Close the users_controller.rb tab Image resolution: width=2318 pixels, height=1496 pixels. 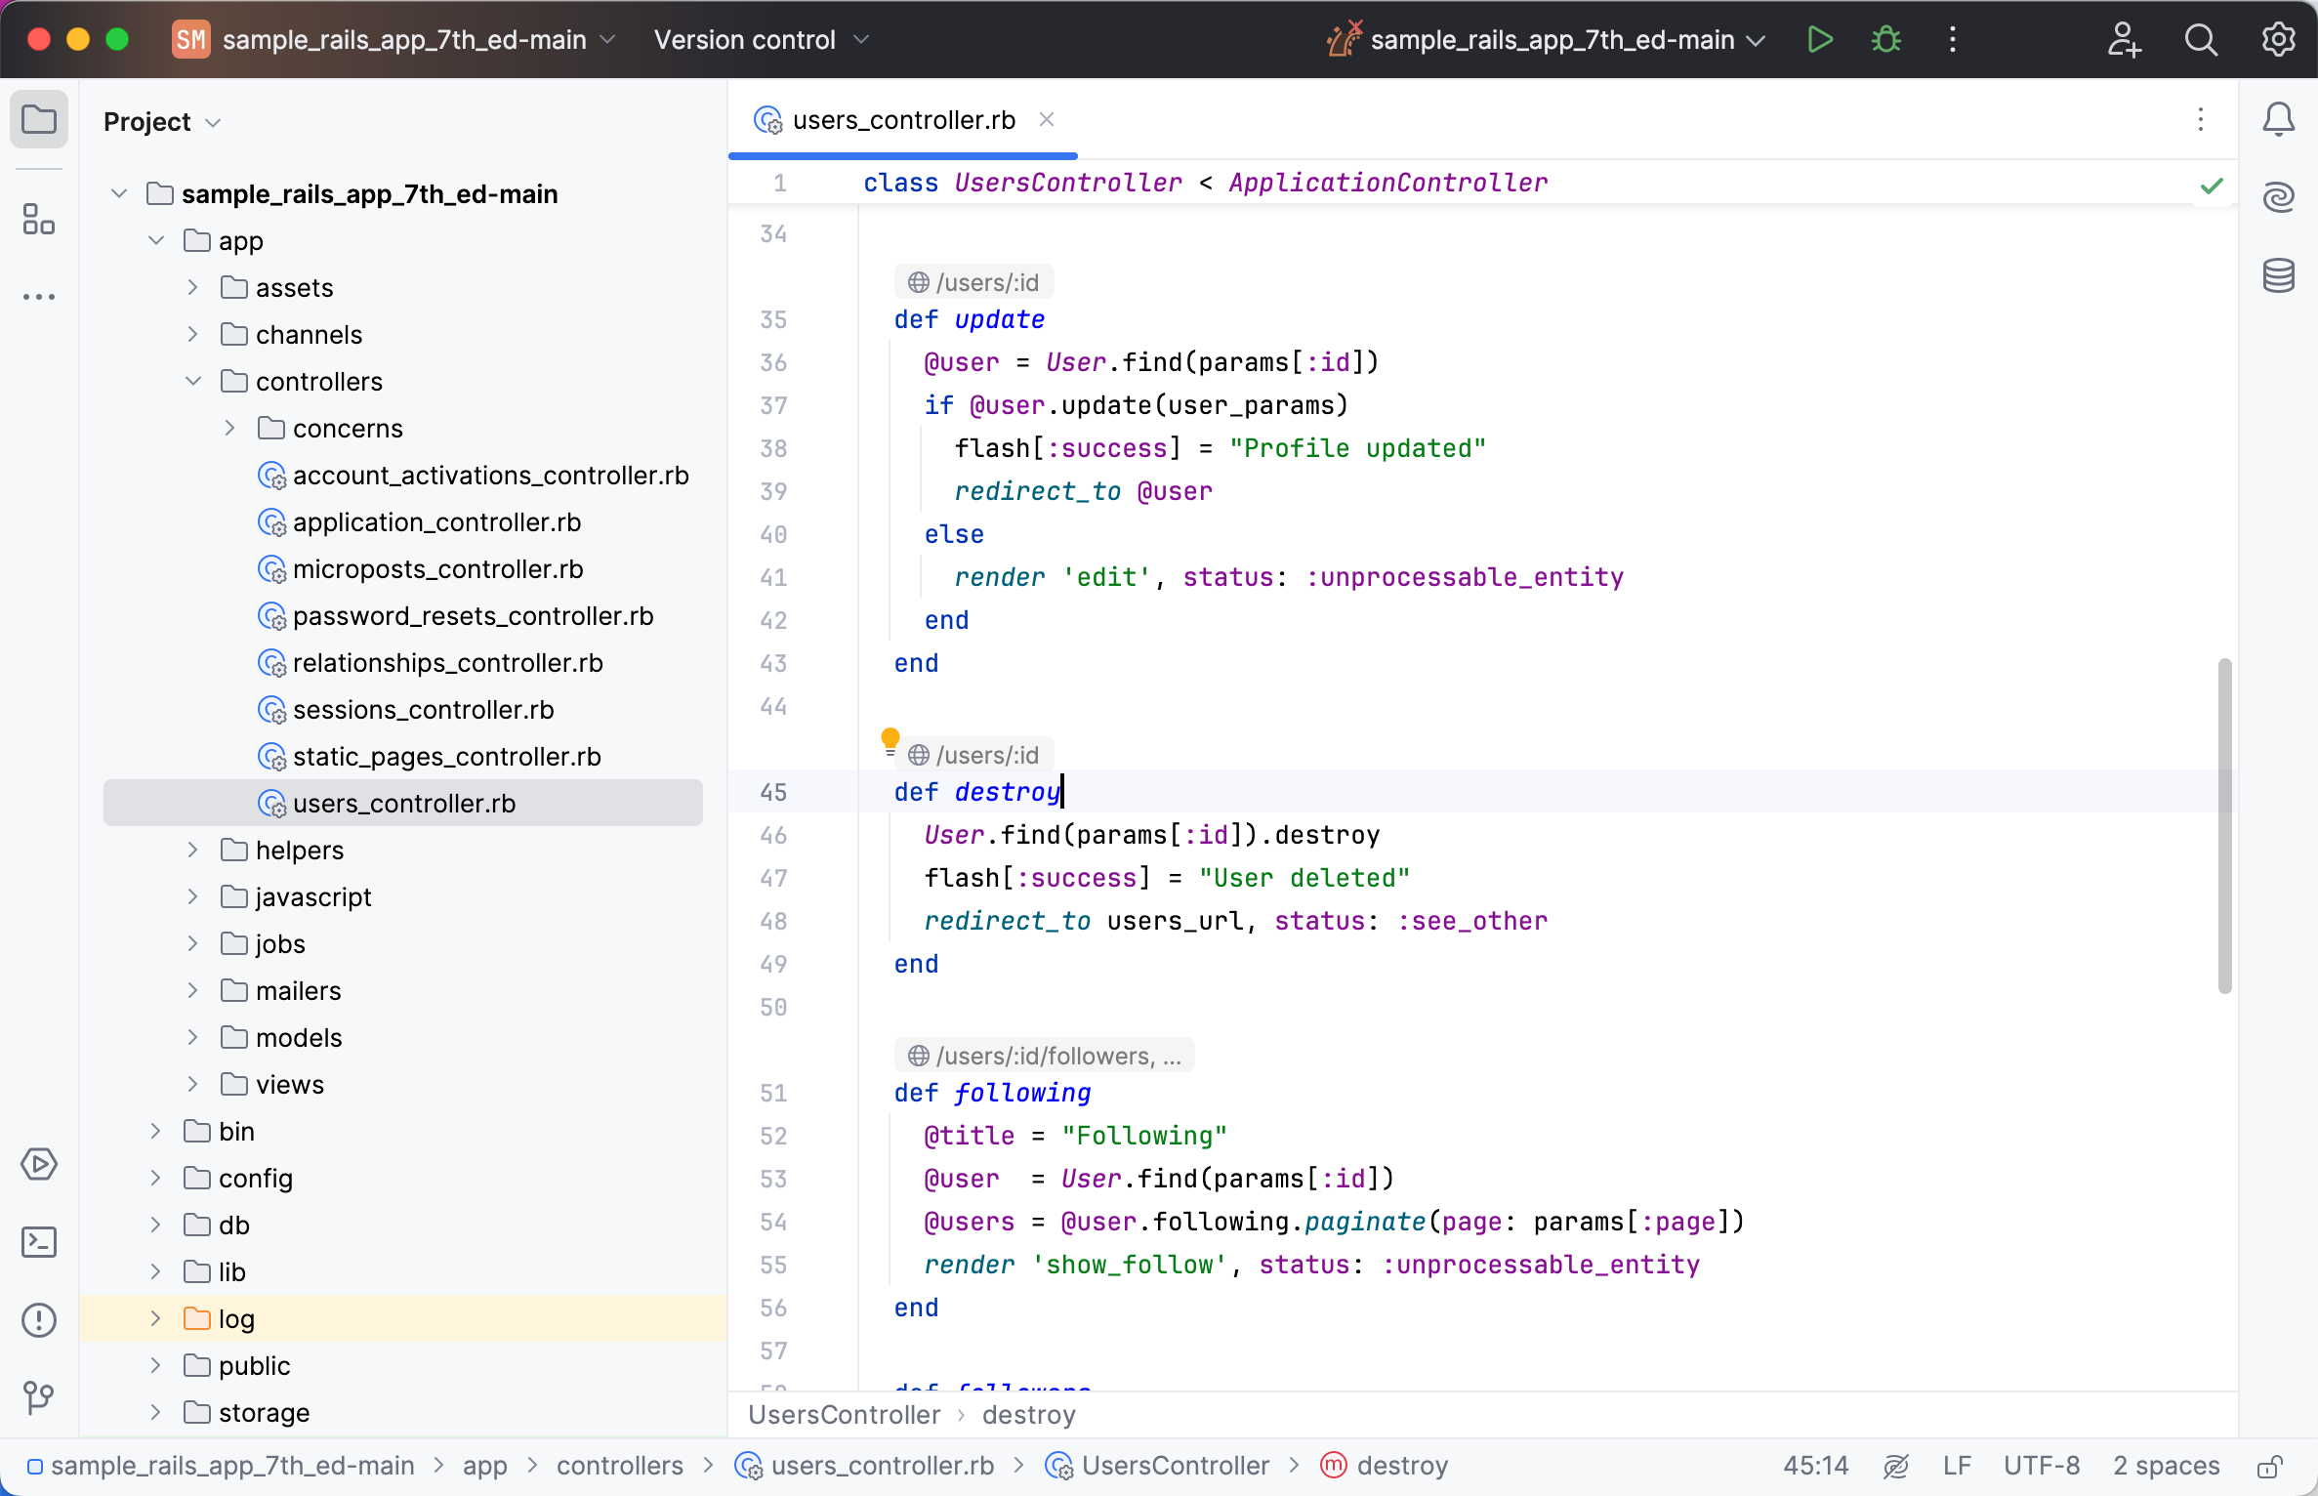(1047, 119)
